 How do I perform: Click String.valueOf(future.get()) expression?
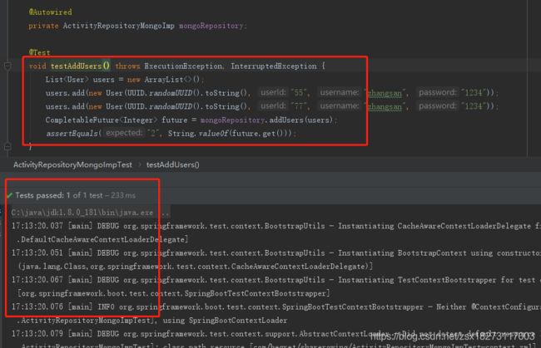pyautogui.click(x=230, y=133)
